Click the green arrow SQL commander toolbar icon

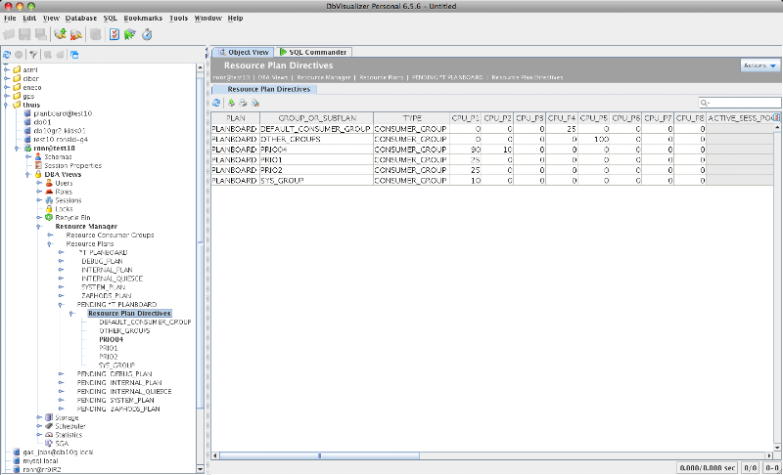[130, 34]
